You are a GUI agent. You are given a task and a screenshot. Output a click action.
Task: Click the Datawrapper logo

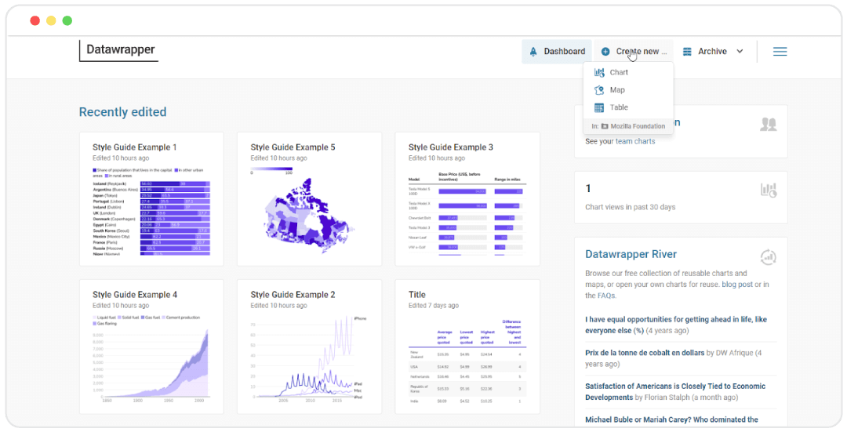coord(121,49)
